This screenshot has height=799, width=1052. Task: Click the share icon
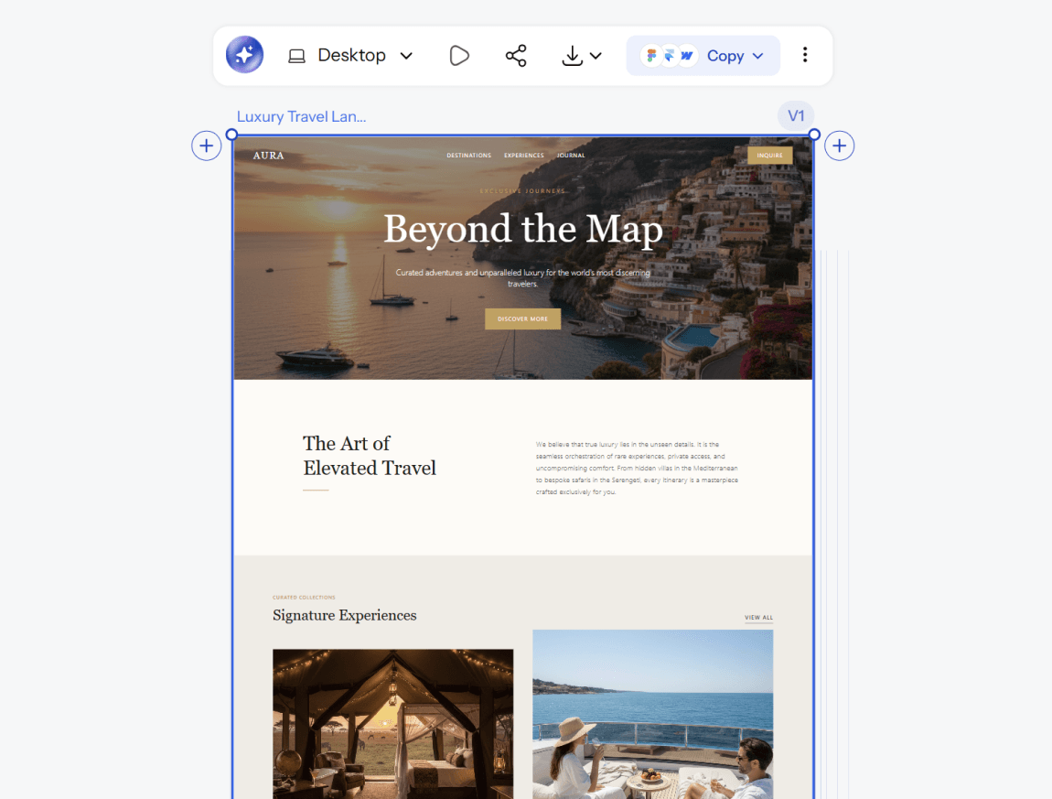tap(516, 56)
